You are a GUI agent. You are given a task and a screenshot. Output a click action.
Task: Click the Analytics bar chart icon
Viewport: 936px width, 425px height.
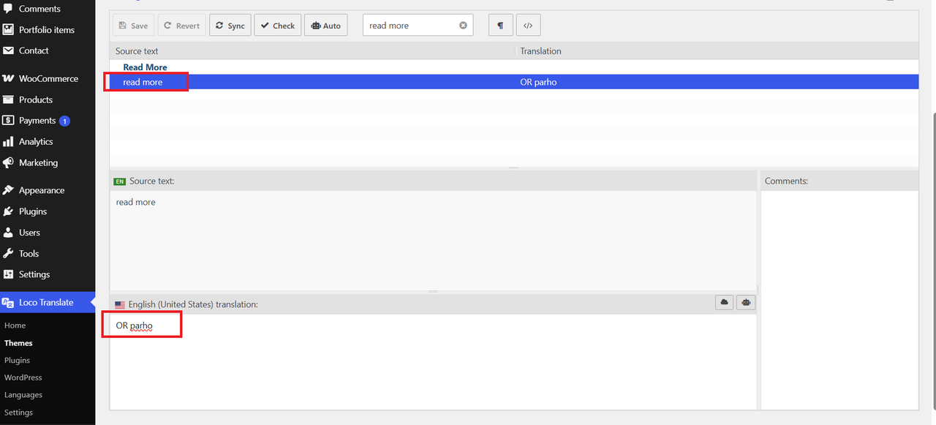[x=8, y=142]
